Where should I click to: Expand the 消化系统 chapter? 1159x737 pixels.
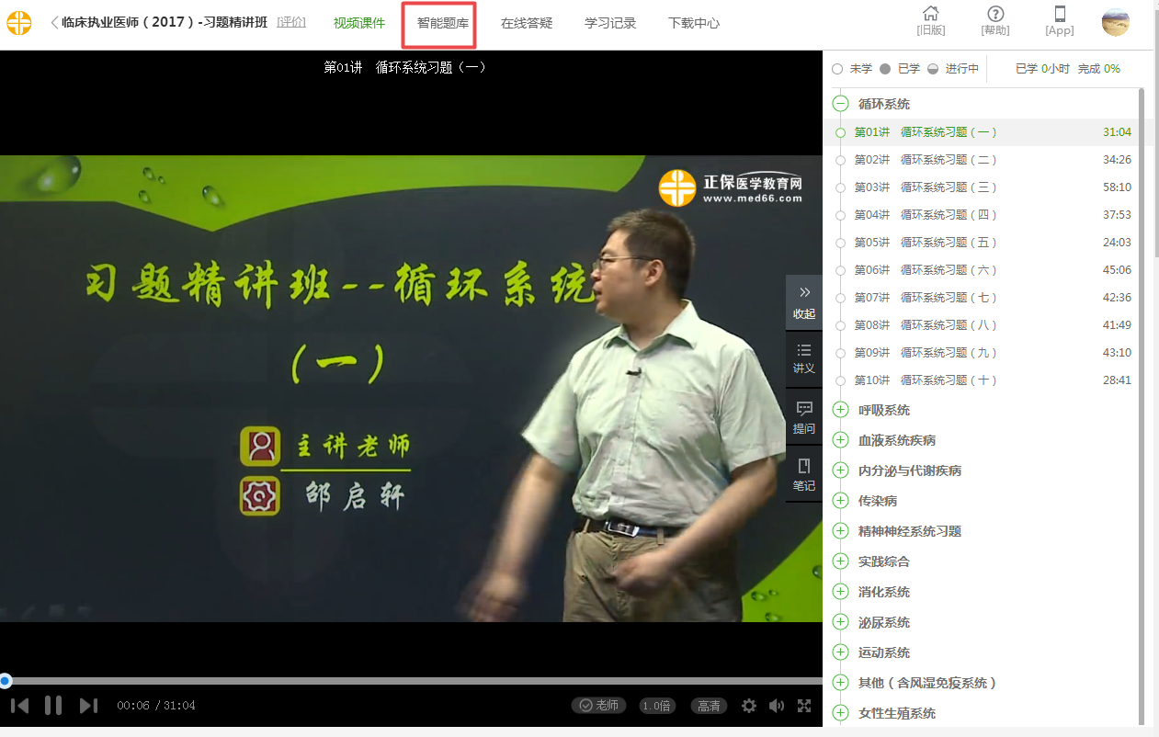point(840,592)
